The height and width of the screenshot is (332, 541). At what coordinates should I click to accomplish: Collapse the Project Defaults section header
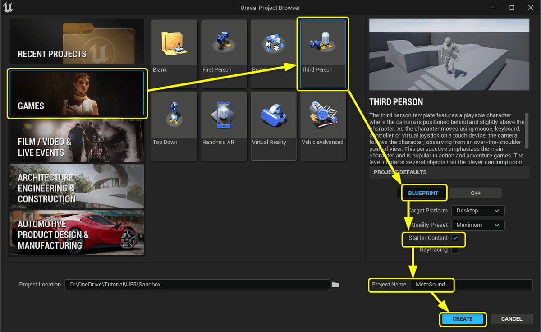[x=449, y=172]
